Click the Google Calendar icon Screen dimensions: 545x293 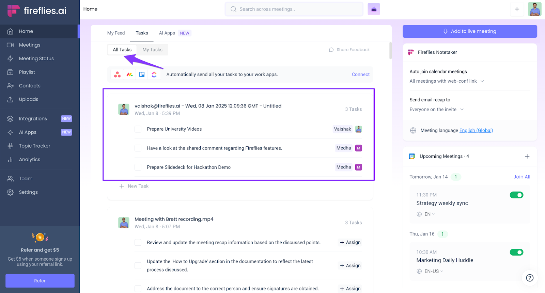[412, 156]
